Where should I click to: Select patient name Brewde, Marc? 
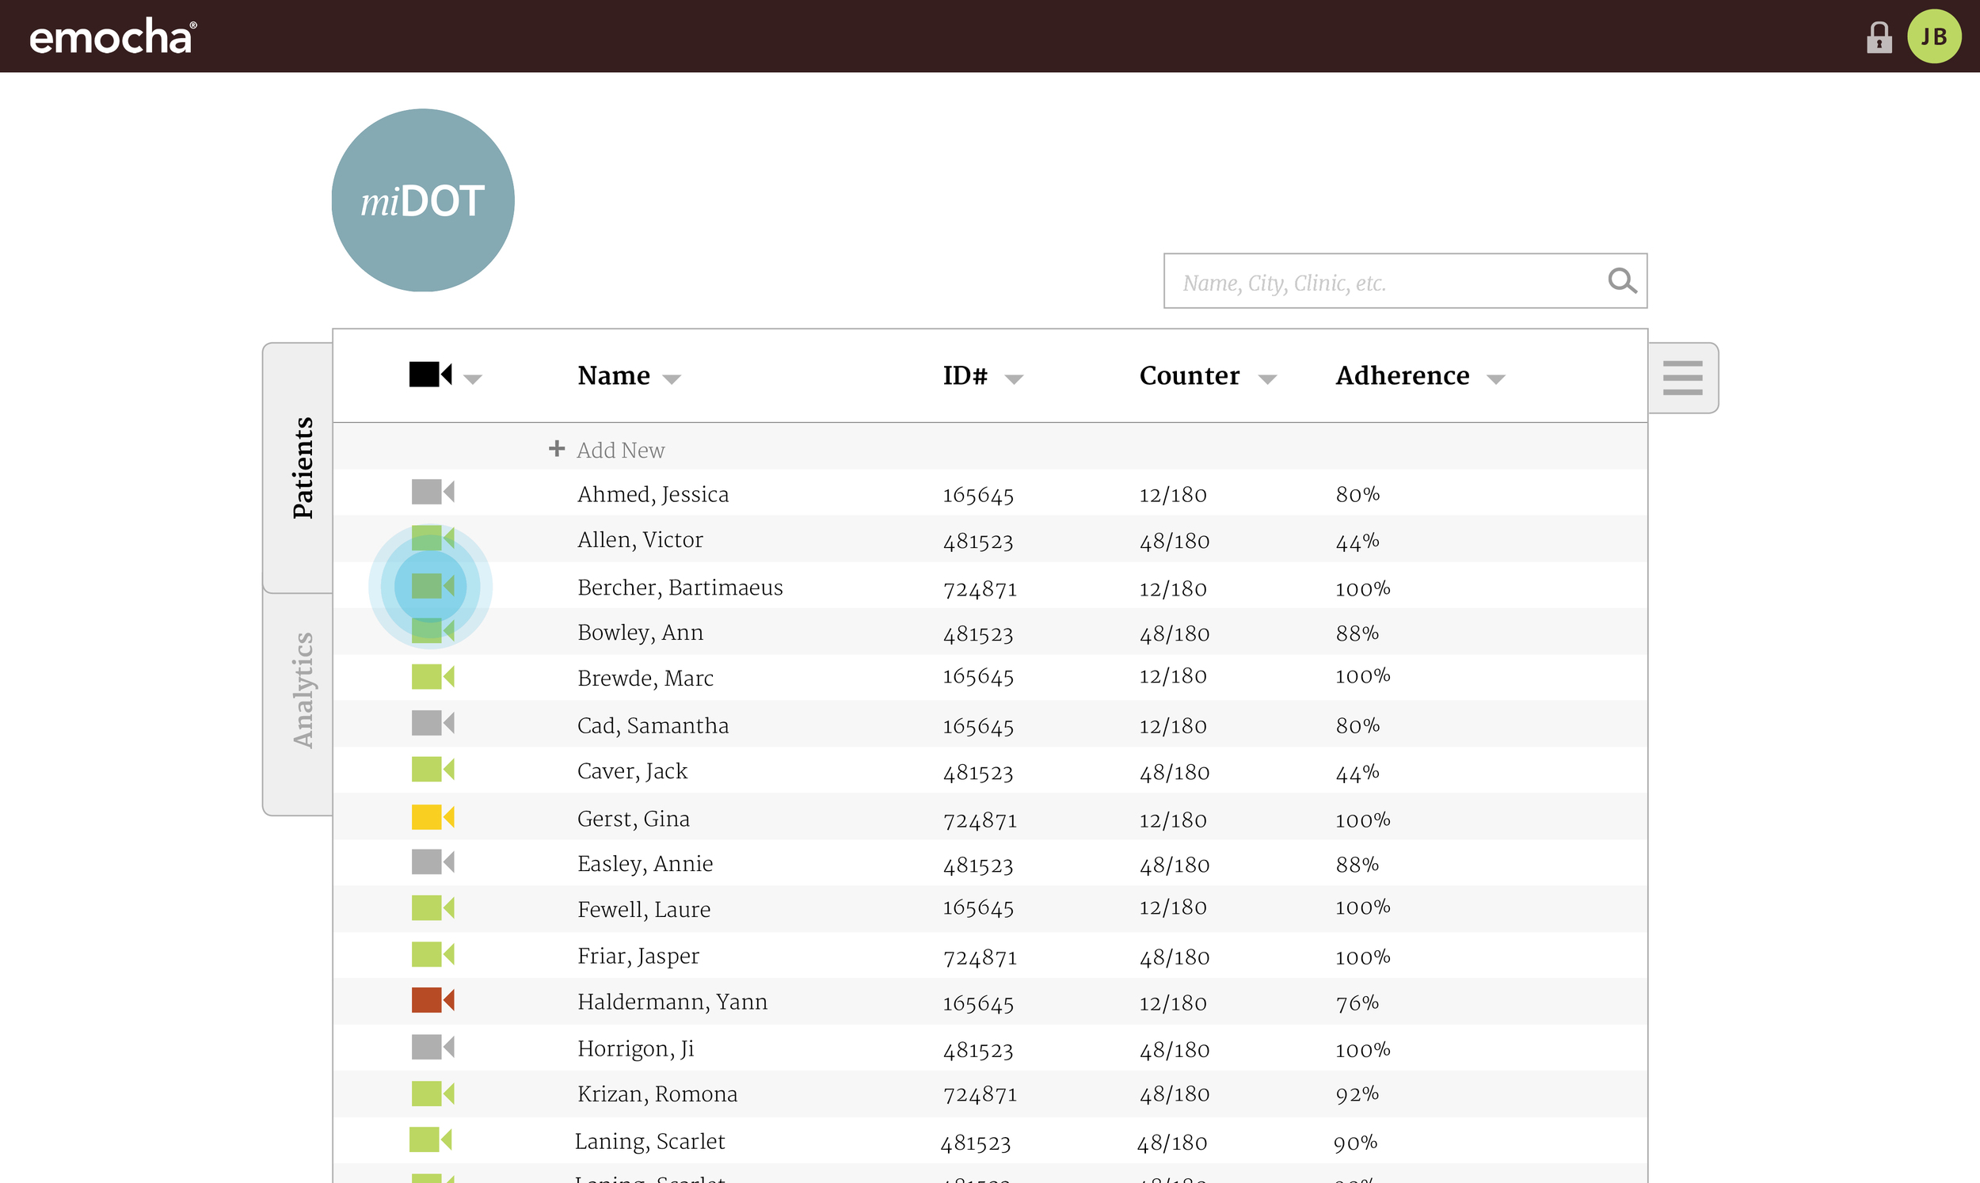(645, 679)
